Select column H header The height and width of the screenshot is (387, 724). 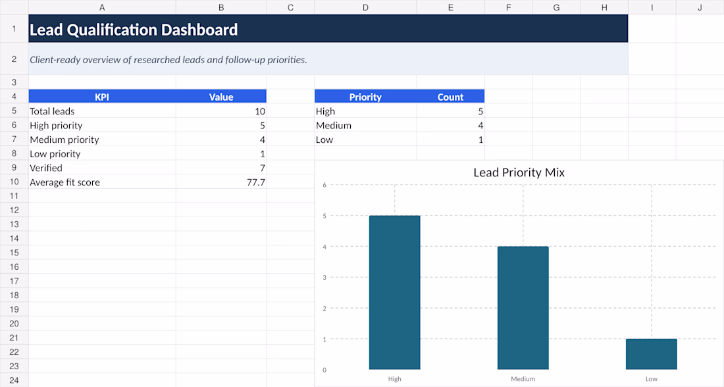604,7
